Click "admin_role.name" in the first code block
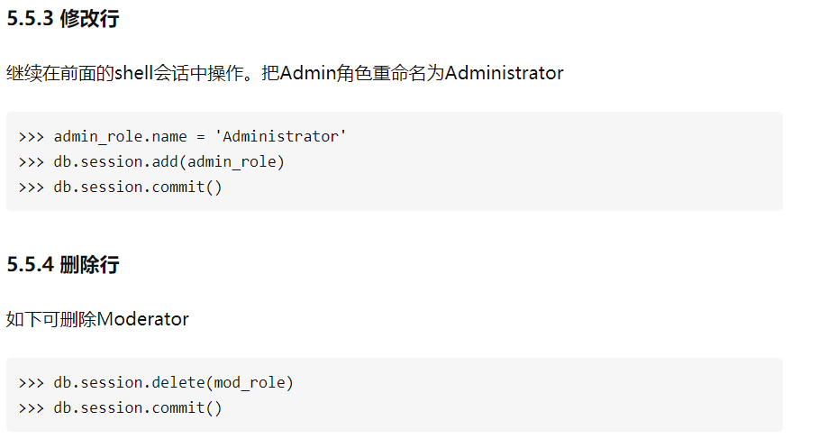 tap(120, 137)
